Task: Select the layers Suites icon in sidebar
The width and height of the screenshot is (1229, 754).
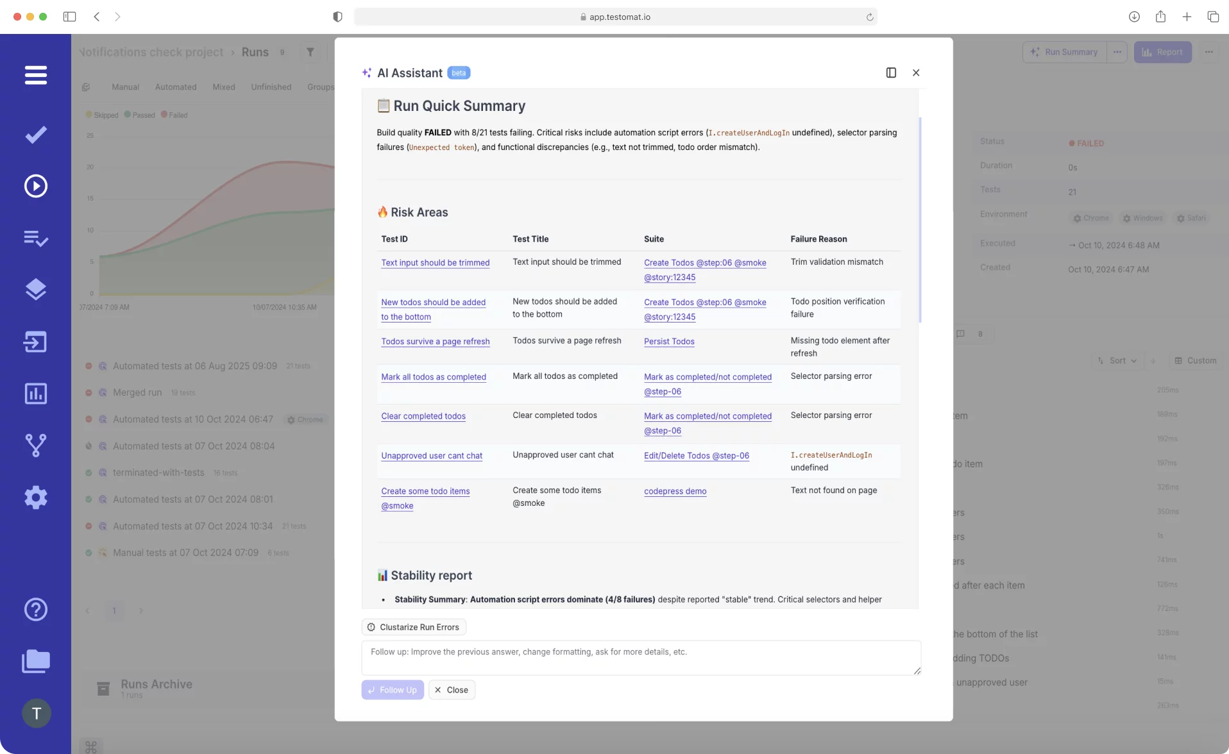Action: click(x=36, y=289)
